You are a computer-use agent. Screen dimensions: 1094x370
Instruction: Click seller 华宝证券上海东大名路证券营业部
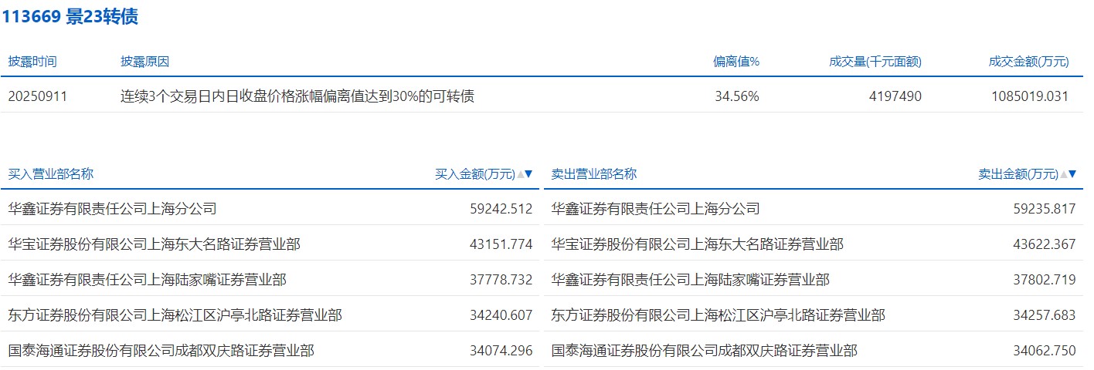tap(697, 244)
